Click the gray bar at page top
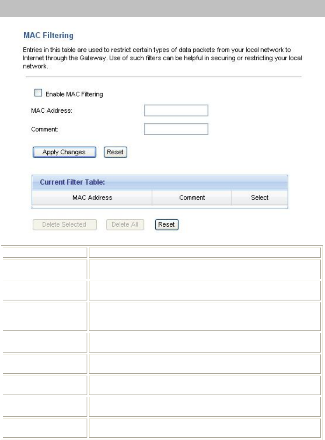This screenshot has height=440, width=325. [x=162, y=8]
